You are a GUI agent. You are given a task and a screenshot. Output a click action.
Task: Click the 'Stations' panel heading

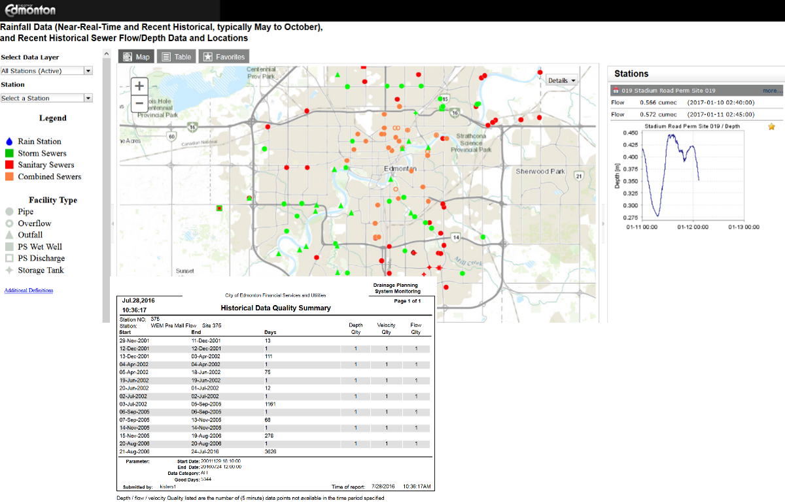tap(631, 74)
